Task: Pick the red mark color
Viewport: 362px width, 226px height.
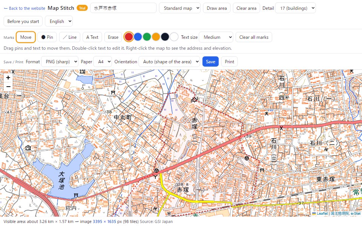Action: pos(129,37)
